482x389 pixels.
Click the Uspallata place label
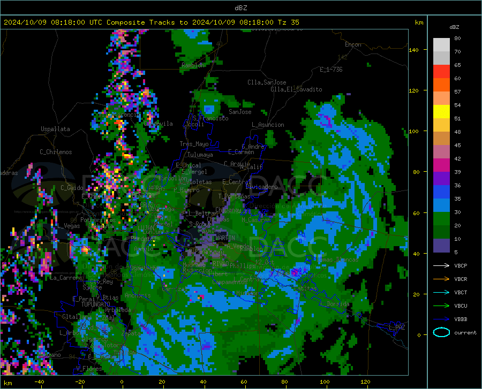coord(55,129)
